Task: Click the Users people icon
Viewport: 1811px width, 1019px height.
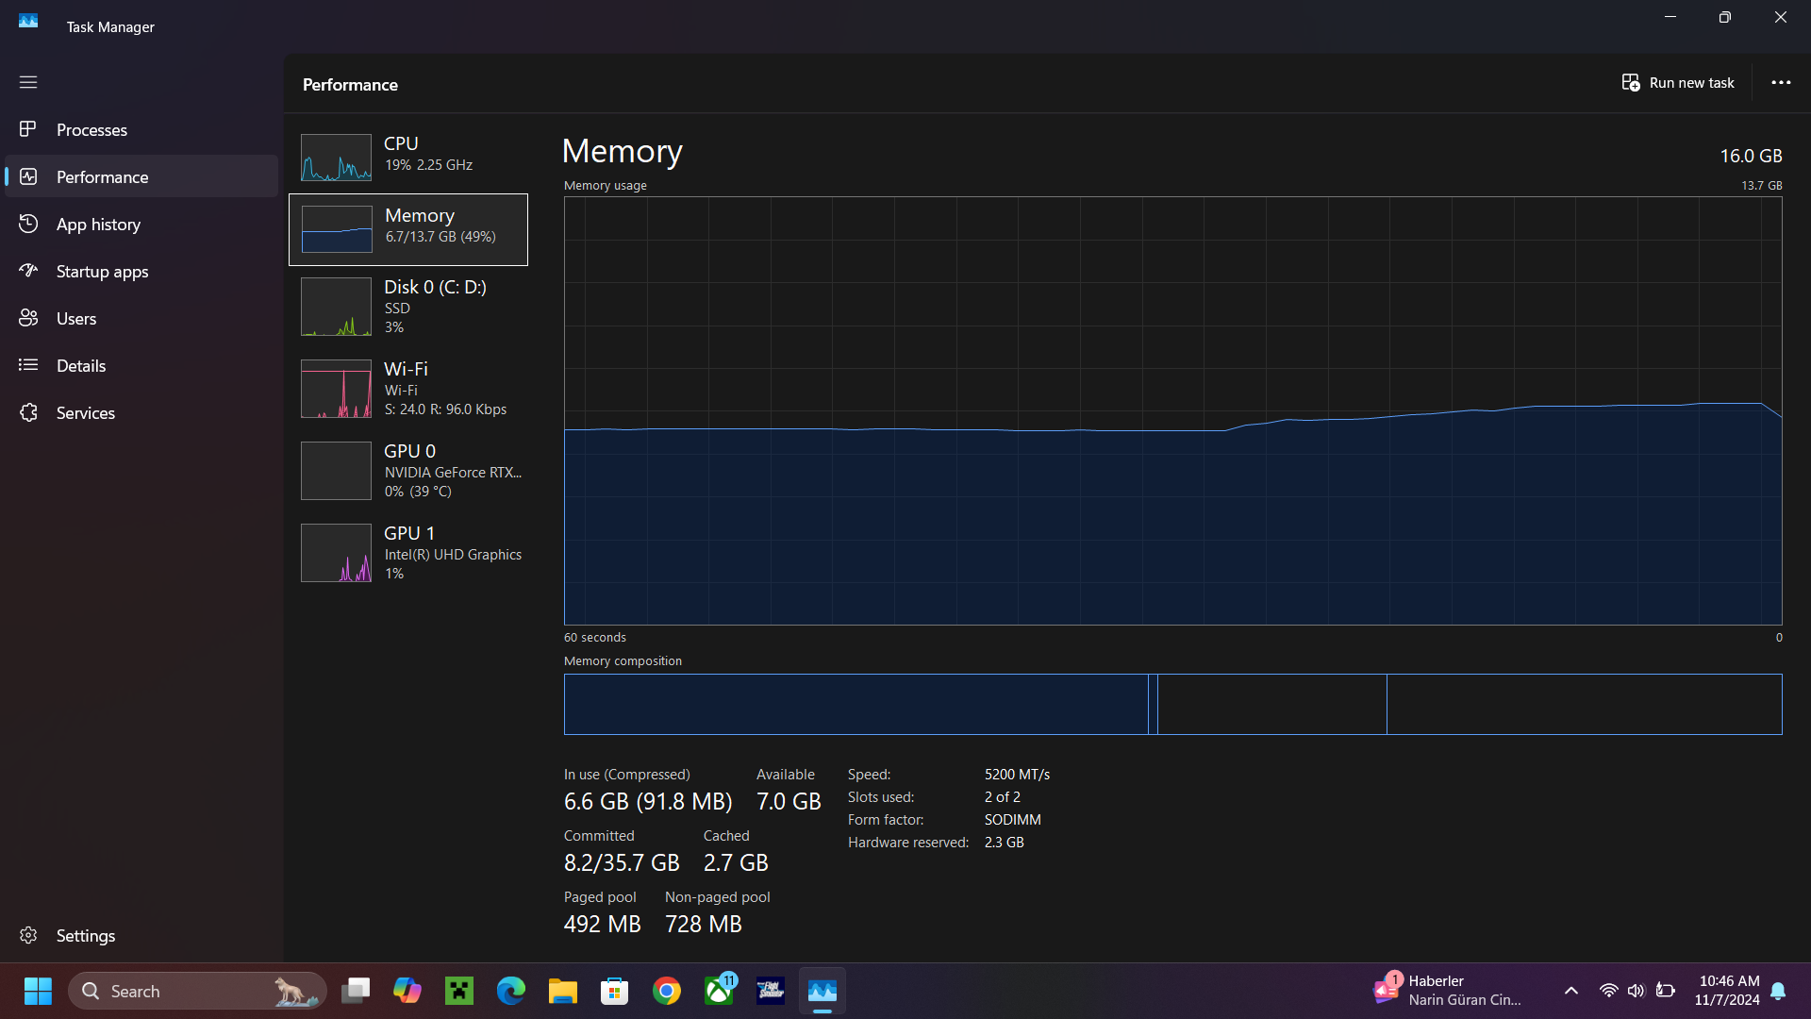Action: point(28,318)
